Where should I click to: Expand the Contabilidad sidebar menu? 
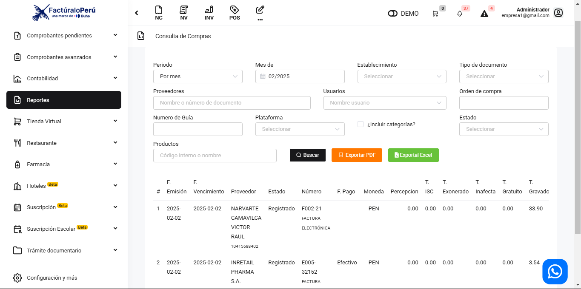64,79
